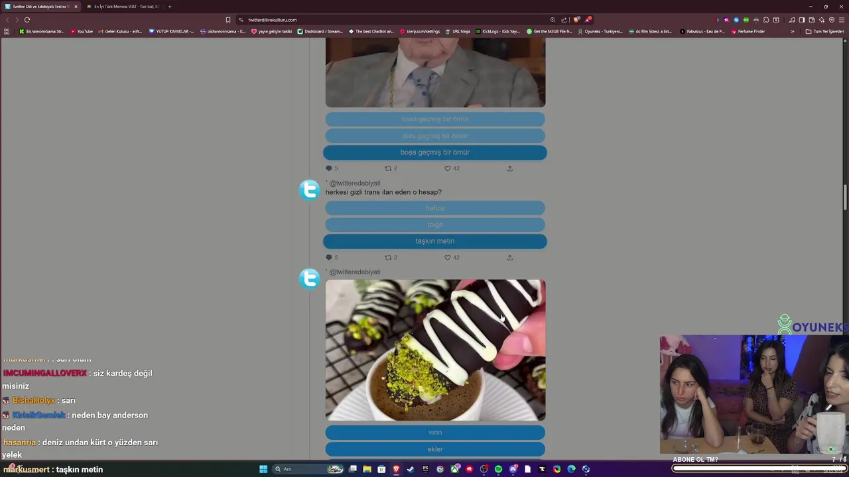Click share icon under 'taşkın metin' tweet
The height and width of the screenshot is (477, 849).
[x=509, y=257]
